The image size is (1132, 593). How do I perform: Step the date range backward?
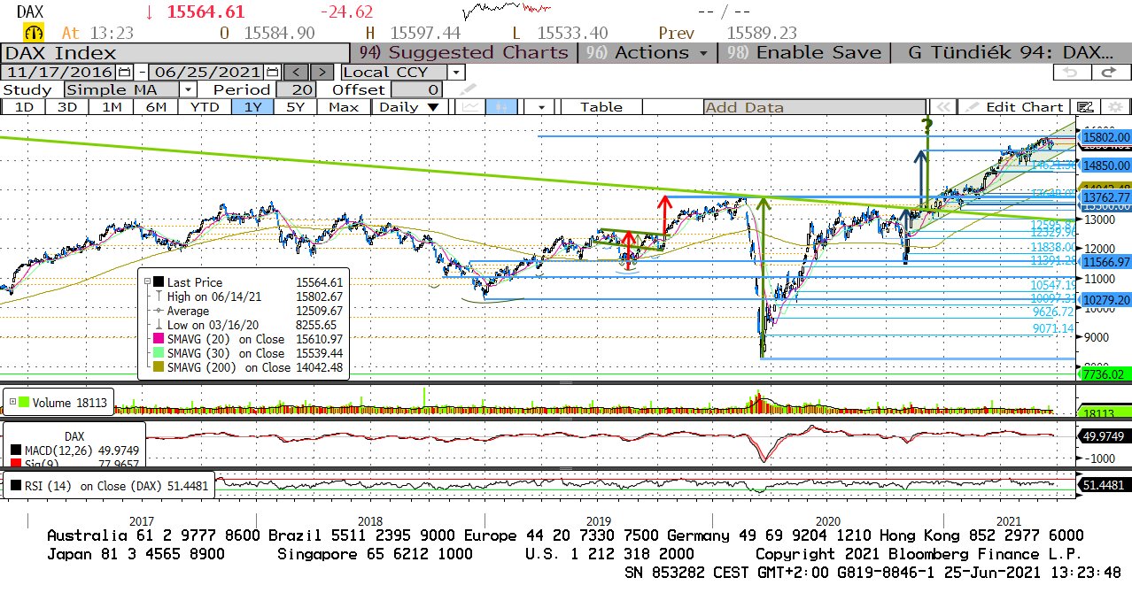[x=298, y=73]
